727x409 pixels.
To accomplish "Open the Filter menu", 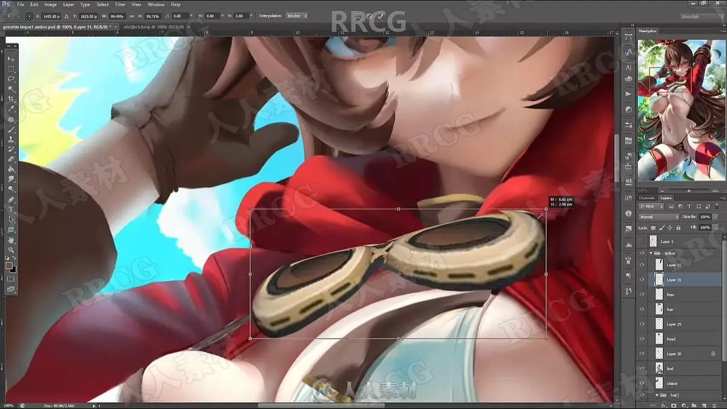I will tap(121, 4).
